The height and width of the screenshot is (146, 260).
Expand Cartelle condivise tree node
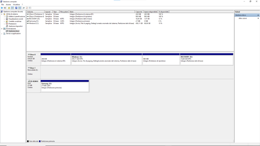point(4,21)
